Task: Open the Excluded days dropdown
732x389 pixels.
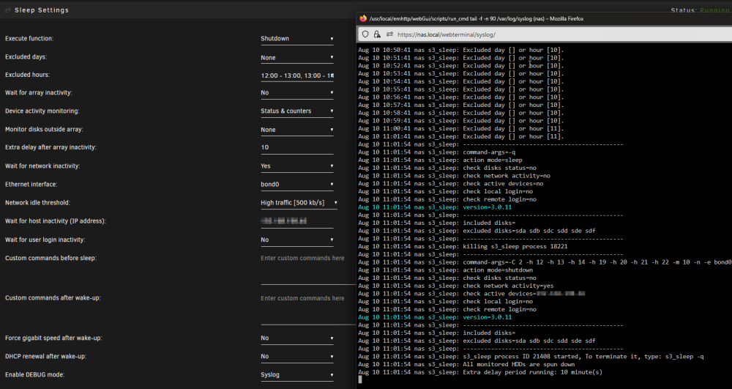Action: (x=297, y=57)
